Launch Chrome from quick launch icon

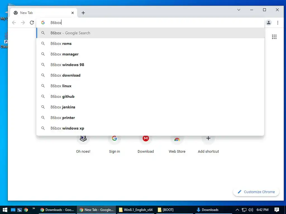pos(26,210)
